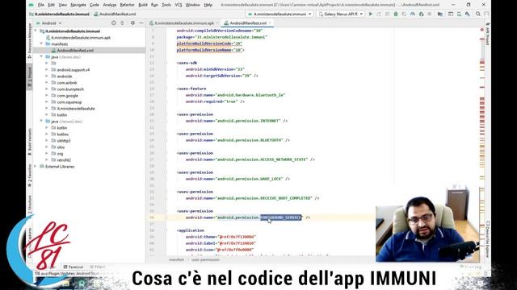This screenshot has width=517, height=290.
Task: Open the run configuration dropdown
Action: [280, 14]
